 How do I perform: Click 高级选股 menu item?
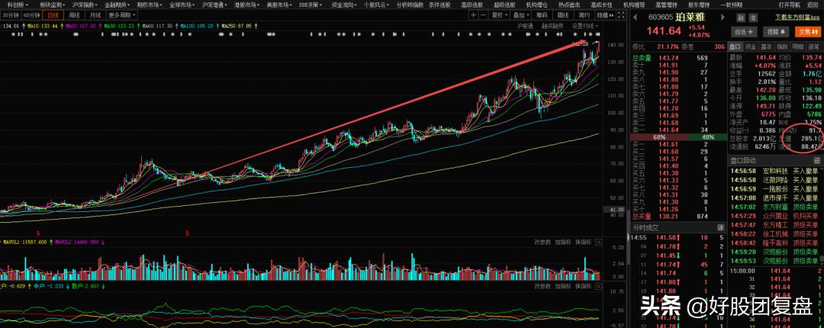pos(472,4)
